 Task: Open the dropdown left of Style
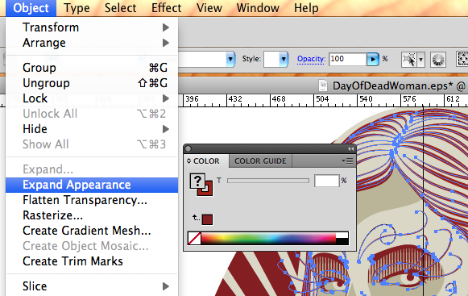coord(230,59)
